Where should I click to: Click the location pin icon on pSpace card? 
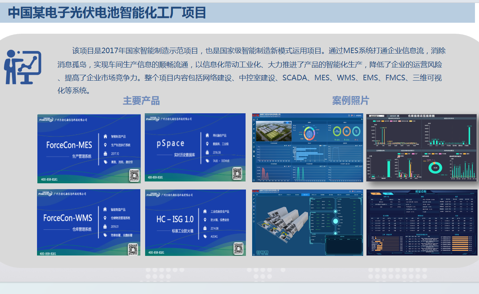coord(207,143)
